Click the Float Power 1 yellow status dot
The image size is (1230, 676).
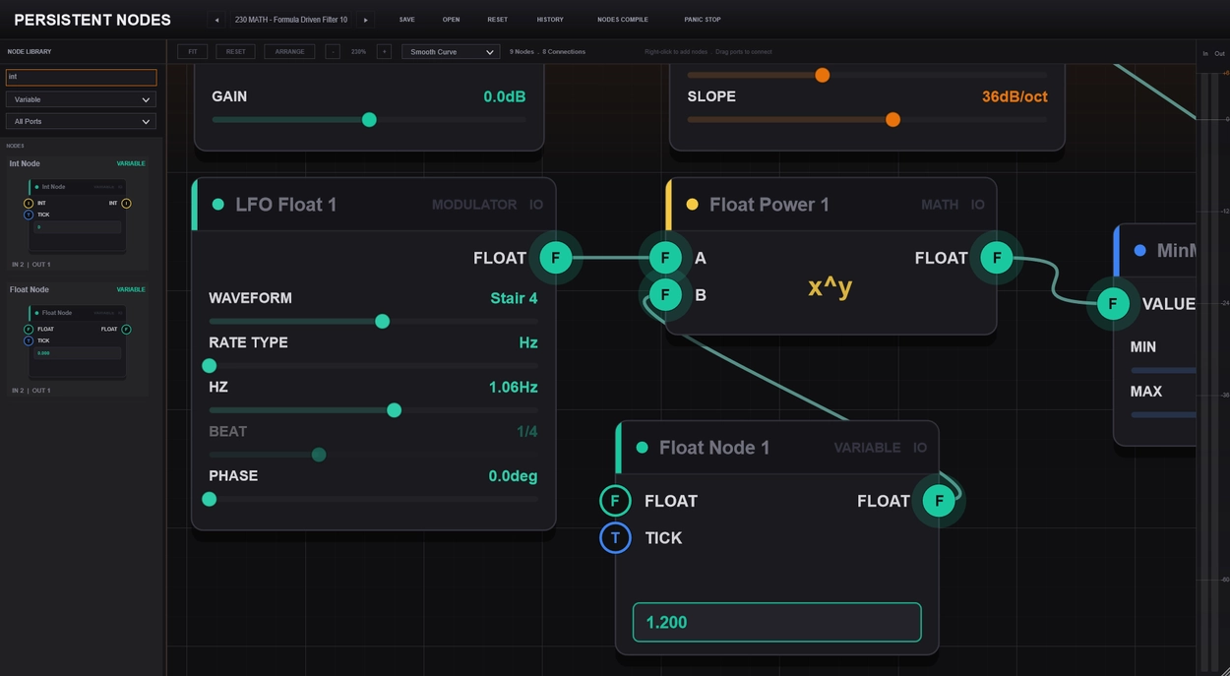point(692,205)
